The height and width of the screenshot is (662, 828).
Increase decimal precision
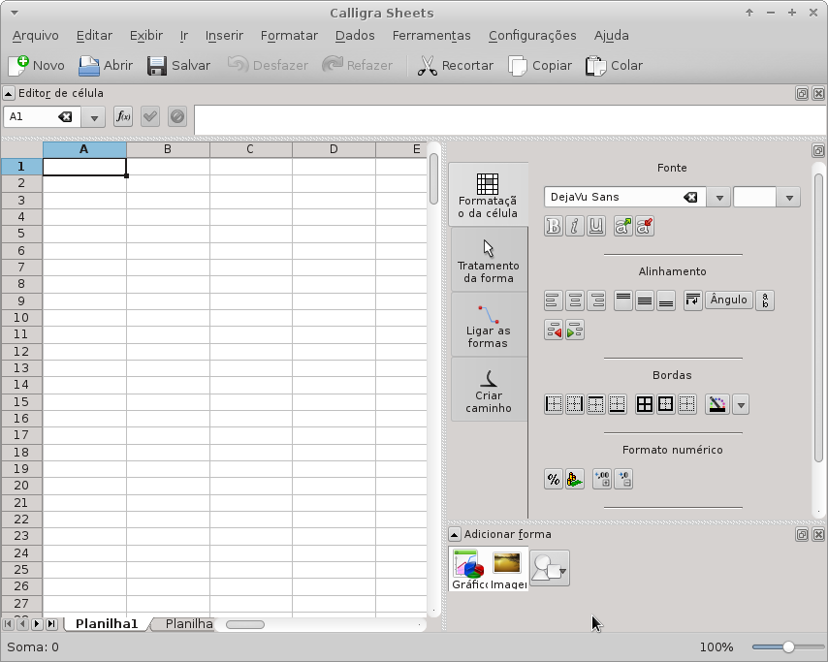[x=602, y=480]
